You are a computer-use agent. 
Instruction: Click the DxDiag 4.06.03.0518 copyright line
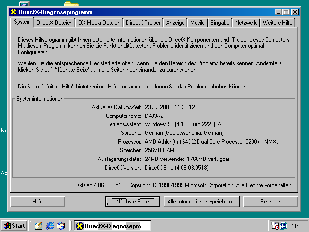184,185
